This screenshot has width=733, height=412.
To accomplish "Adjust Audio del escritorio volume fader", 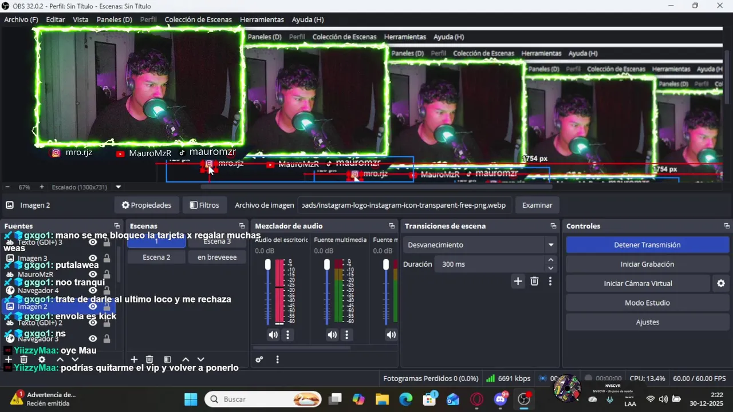I will (x=267, y=264).
